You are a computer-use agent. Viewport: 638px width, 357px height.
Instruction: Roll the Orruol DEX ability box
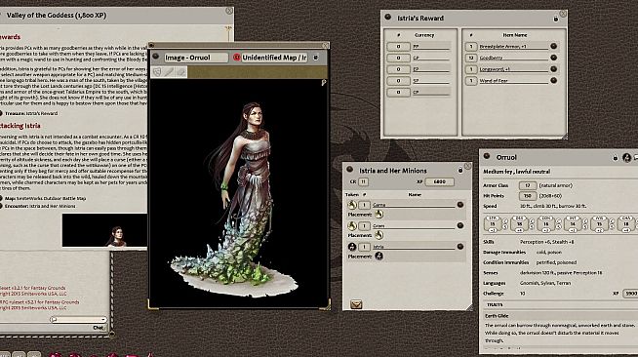[519, 224]
